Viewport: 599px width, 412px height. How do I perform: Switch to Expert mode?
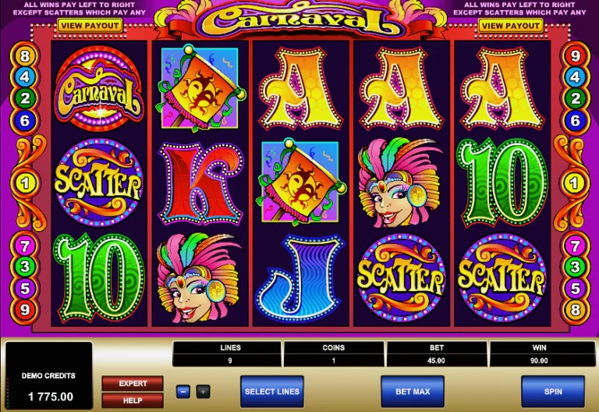click(x=133, y=383)
